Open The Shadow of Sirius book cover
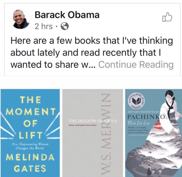Viewport: 182px width, 177px height. point(92,133)
